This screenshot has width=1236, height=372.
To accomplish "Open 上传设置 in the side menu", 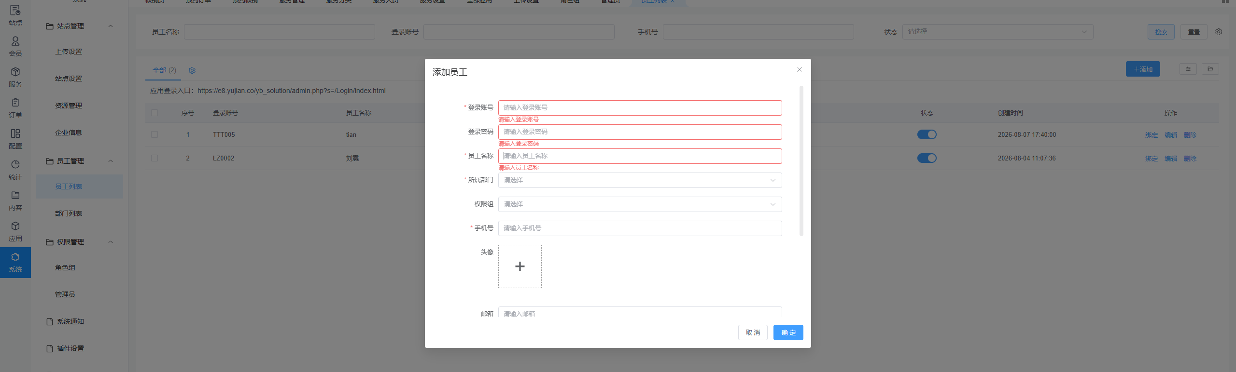I will click(69, 52).
